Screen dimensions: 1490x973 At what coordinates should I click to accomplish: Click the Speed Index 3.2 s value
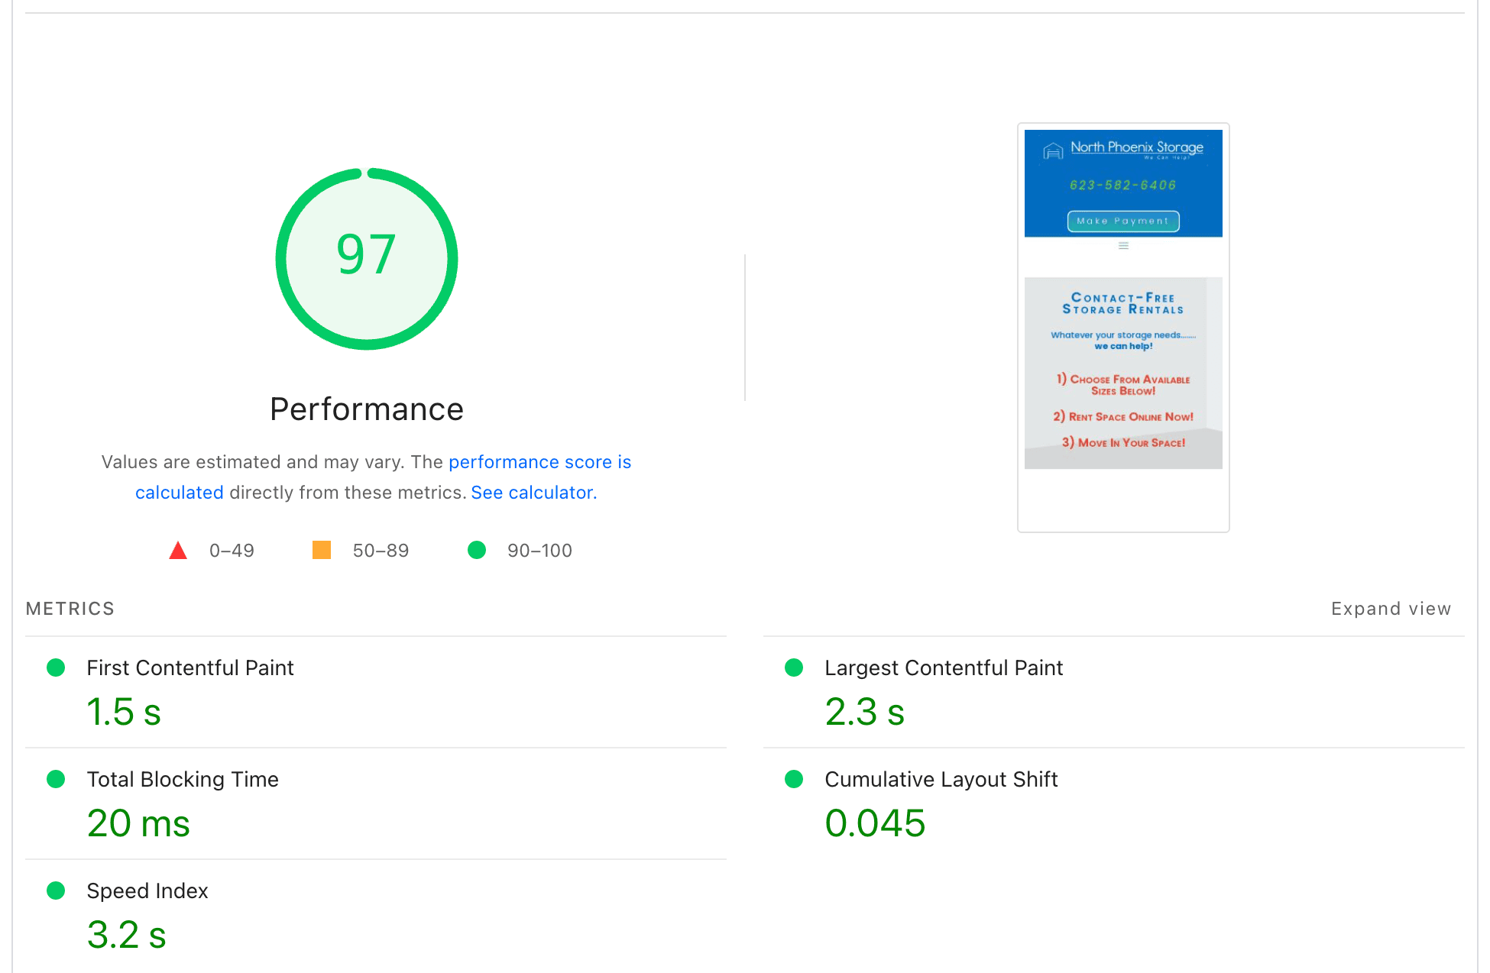(x=126, y=935)
